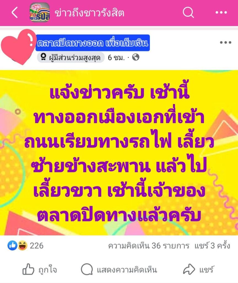The height and width of the screenshot is (283, 238).
Task: Tap แสดงความคิดเห็น comment button
Action: pos(119,270)
